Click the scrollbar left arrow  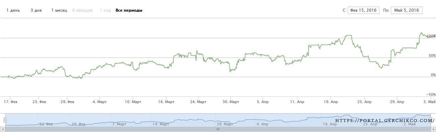pyautogui.click(x=3, y=129)
